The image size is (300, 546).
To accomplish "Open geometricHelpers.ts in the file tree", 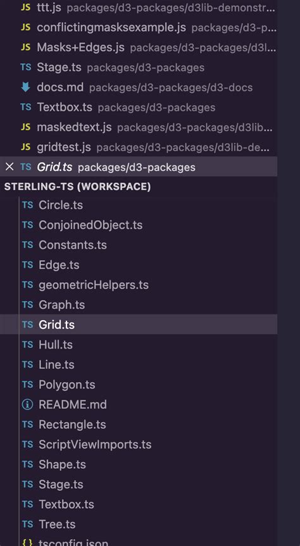I will click(x=139, y=285).
